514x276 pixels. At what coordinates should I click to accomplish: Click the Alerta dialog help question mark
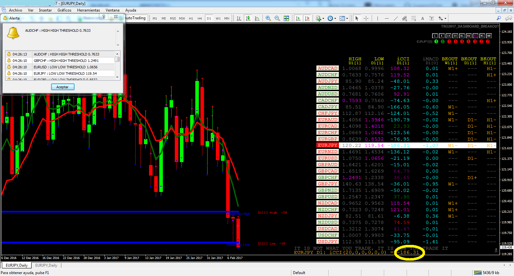click(104, 17)
